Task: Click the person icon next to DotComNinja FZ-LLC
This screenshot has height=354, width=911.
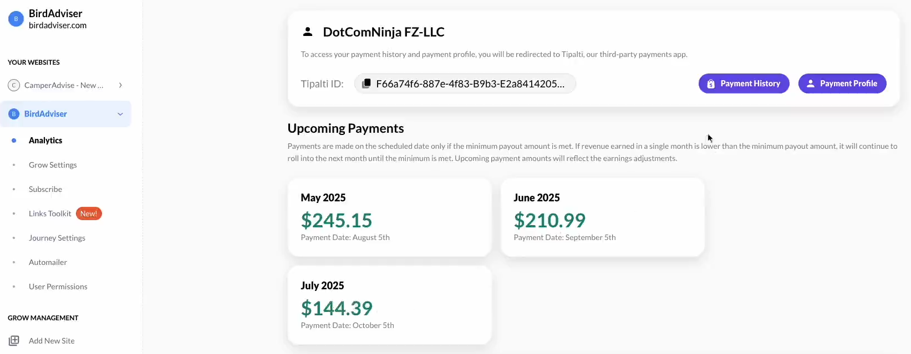Action: [x=308, y=32]
